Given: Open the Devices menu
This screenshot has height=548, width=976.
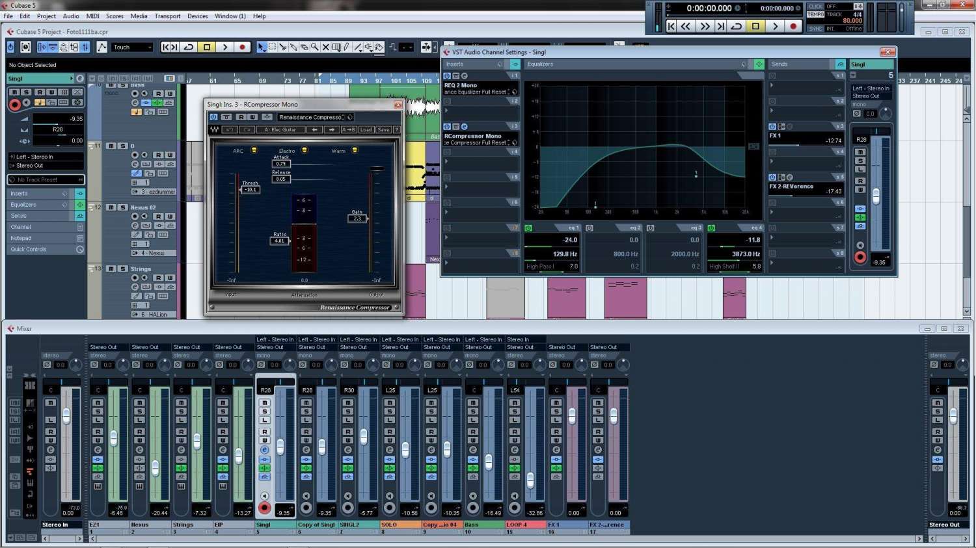Looking at the screenshot, I should pyautogui.click(x=197, y=16).
